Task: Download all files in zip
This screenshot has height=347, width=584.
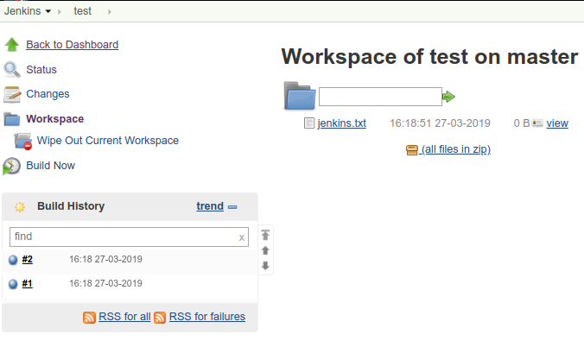Action: coord(456,149)
